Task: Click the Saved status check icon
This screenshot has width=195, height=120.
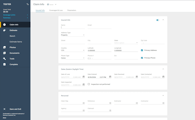Action: point(48,4)
